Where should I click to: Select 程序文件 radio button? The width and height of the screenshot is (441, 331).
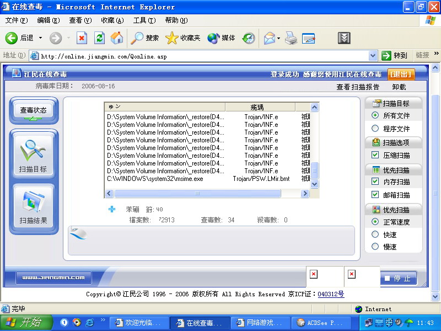tap(375, 129)
